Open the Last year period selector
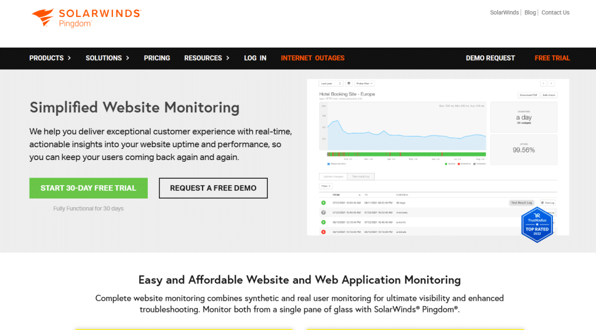 pos(331,83)
